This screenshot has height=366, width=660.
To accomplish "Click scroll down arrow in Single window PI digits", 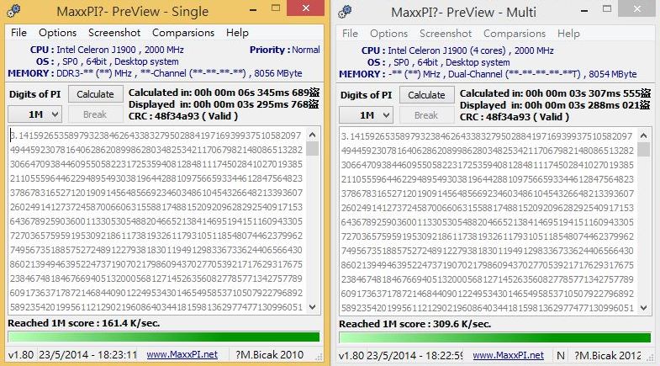I will pos(312,307).
